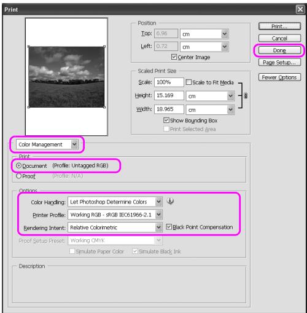Click the Print Selected Area checkbox

166,129
